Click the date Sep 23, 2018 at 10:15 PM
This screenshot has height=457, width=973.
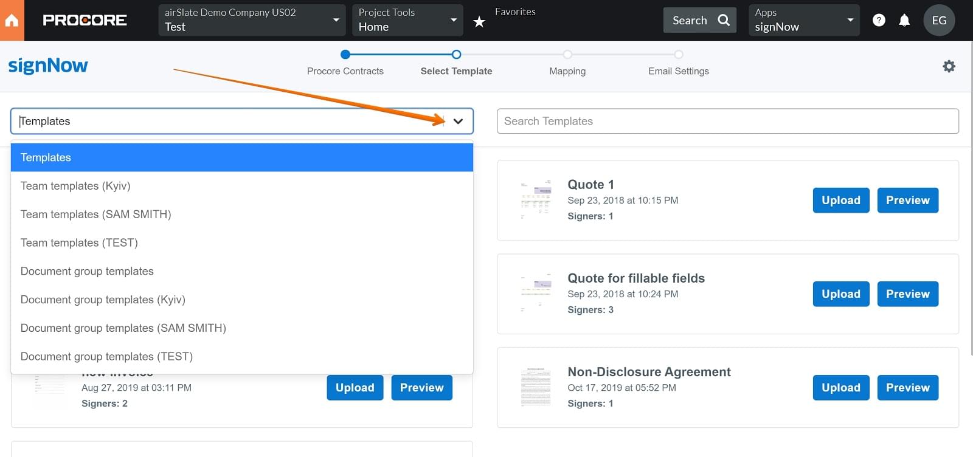[623, 201]
